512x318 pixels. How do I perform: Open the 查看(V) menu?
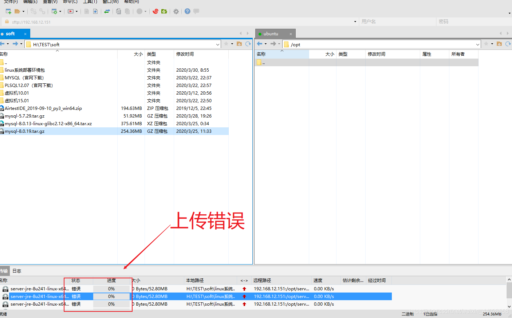pyautogui.click(x=50, y=2)
